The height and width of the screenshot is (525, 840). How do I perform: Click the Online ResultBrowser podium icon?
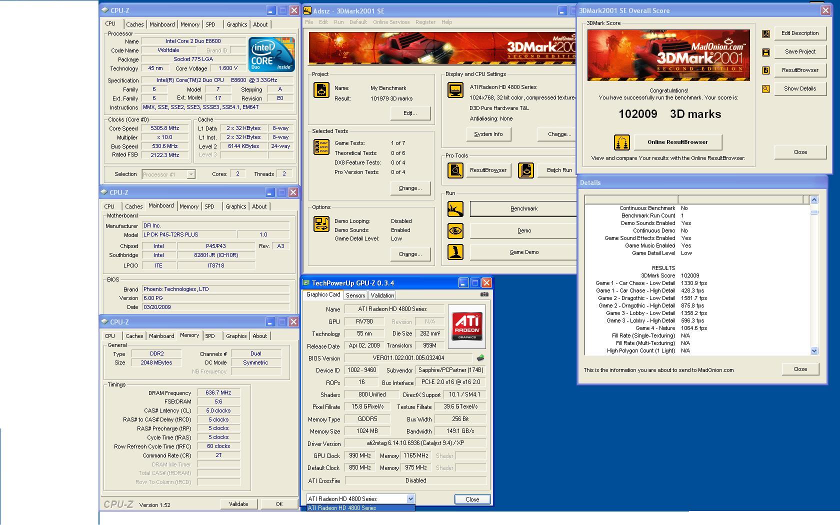click(621, 142)
